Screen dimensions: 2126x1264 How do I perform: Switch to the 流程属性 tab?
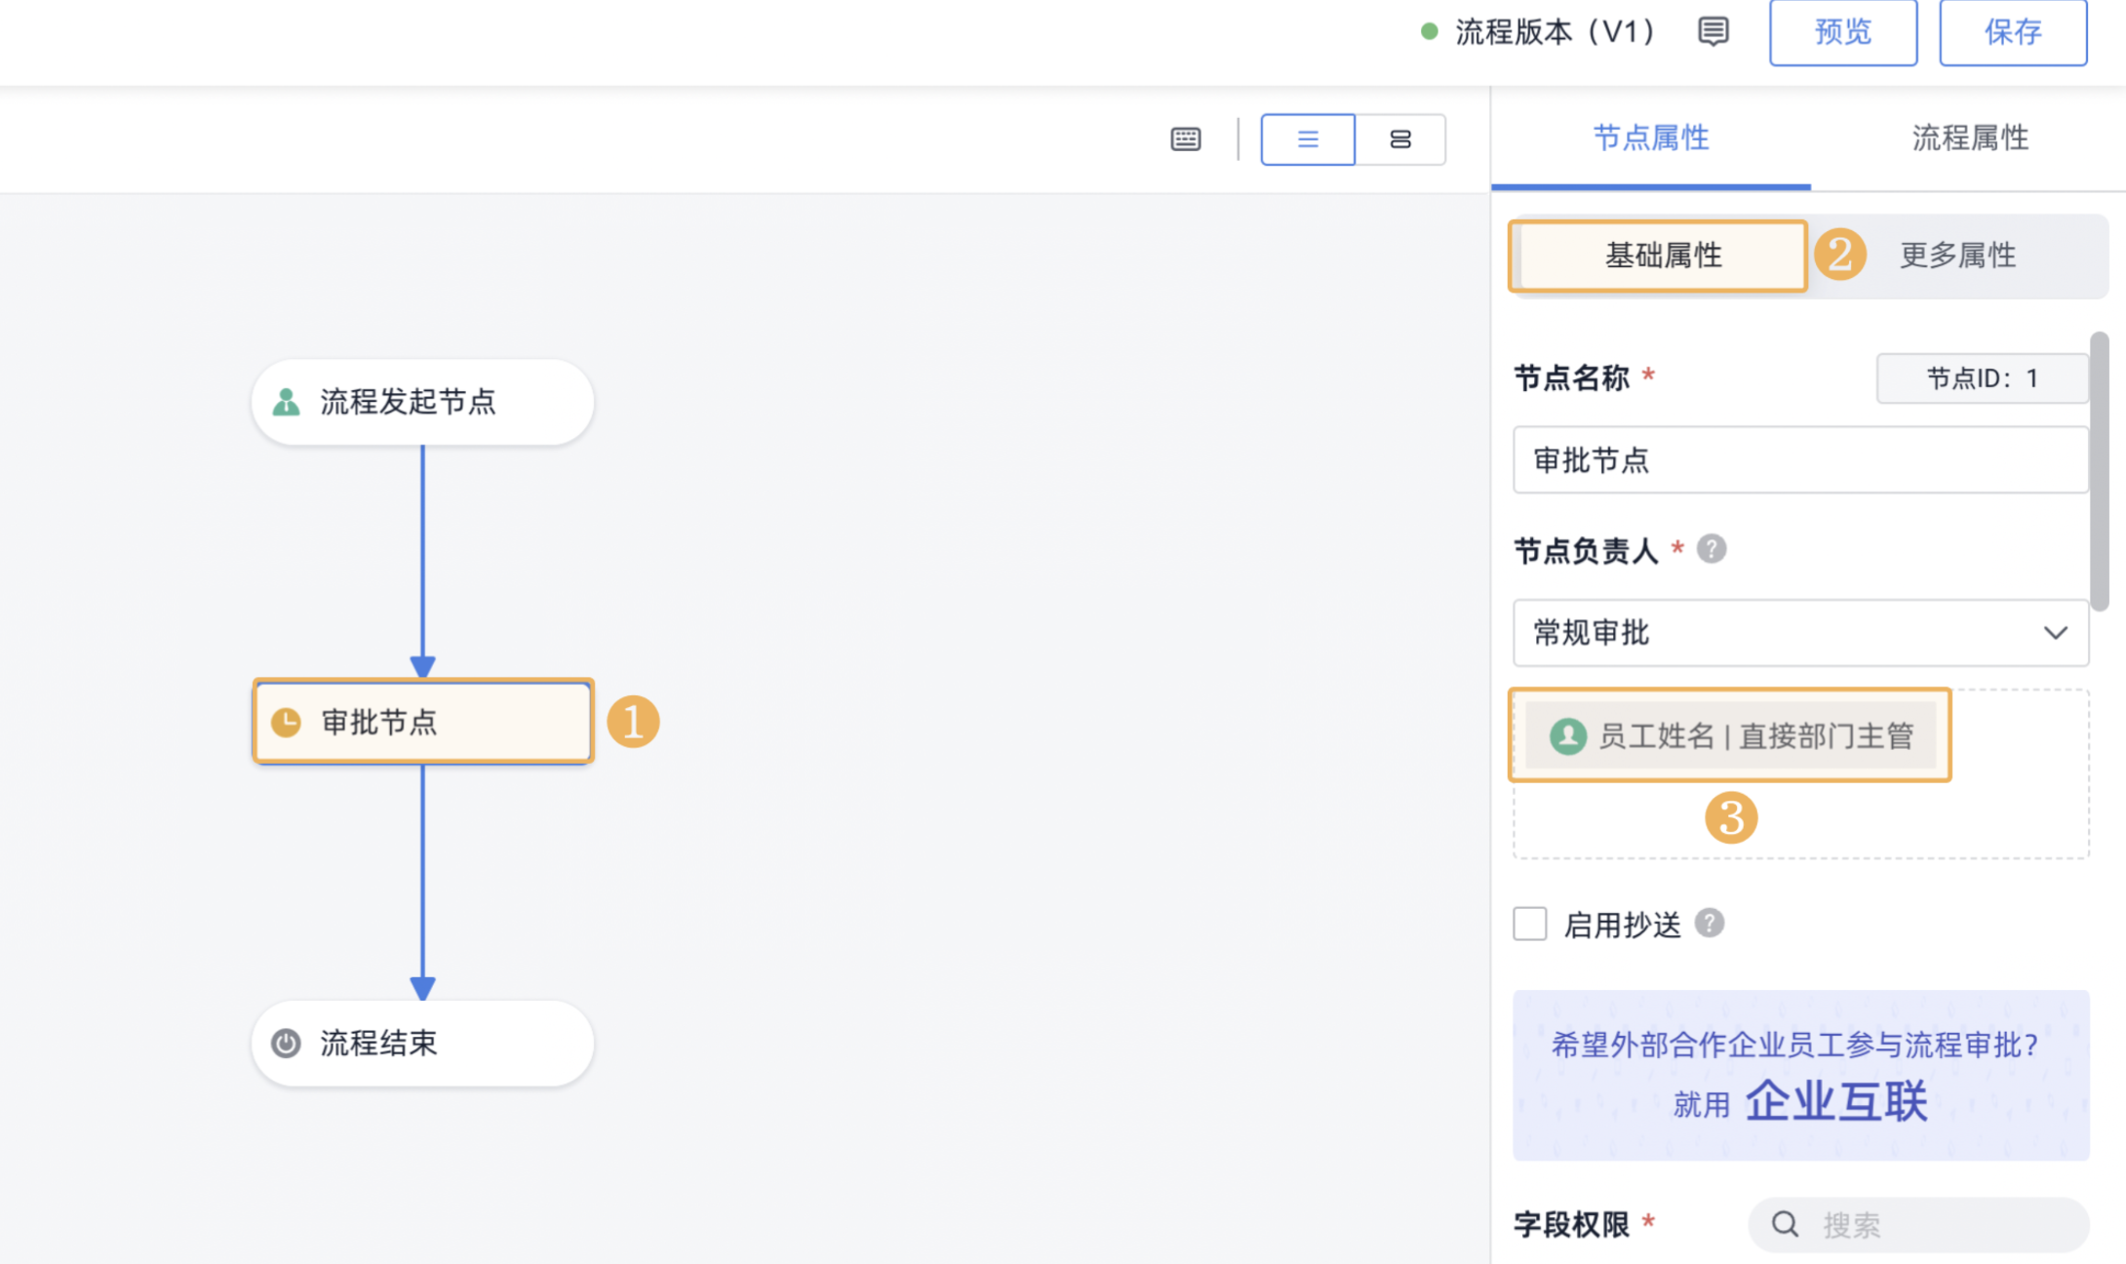tap(1969, 138)
